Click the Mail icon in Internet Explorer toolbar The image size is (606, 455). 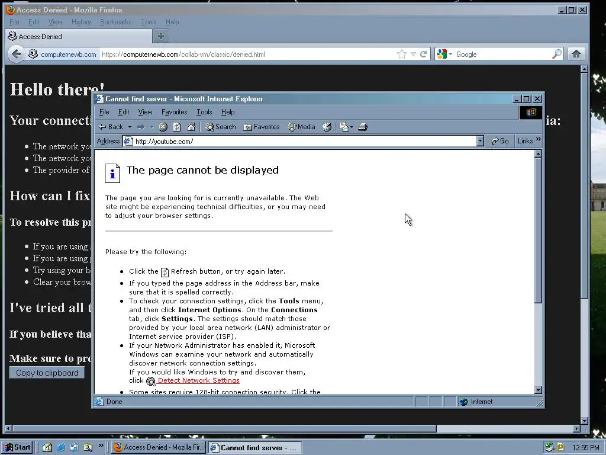(346, 127)
